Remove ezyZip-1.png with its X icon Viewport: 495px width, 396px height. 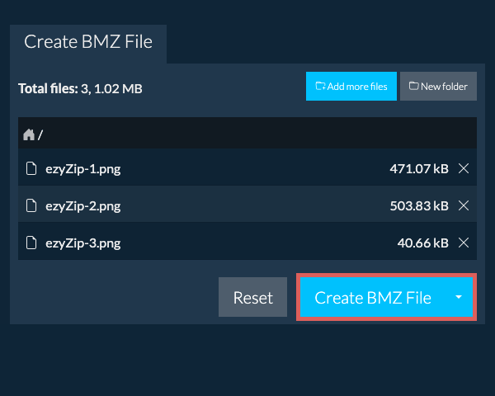coord(464,168)
